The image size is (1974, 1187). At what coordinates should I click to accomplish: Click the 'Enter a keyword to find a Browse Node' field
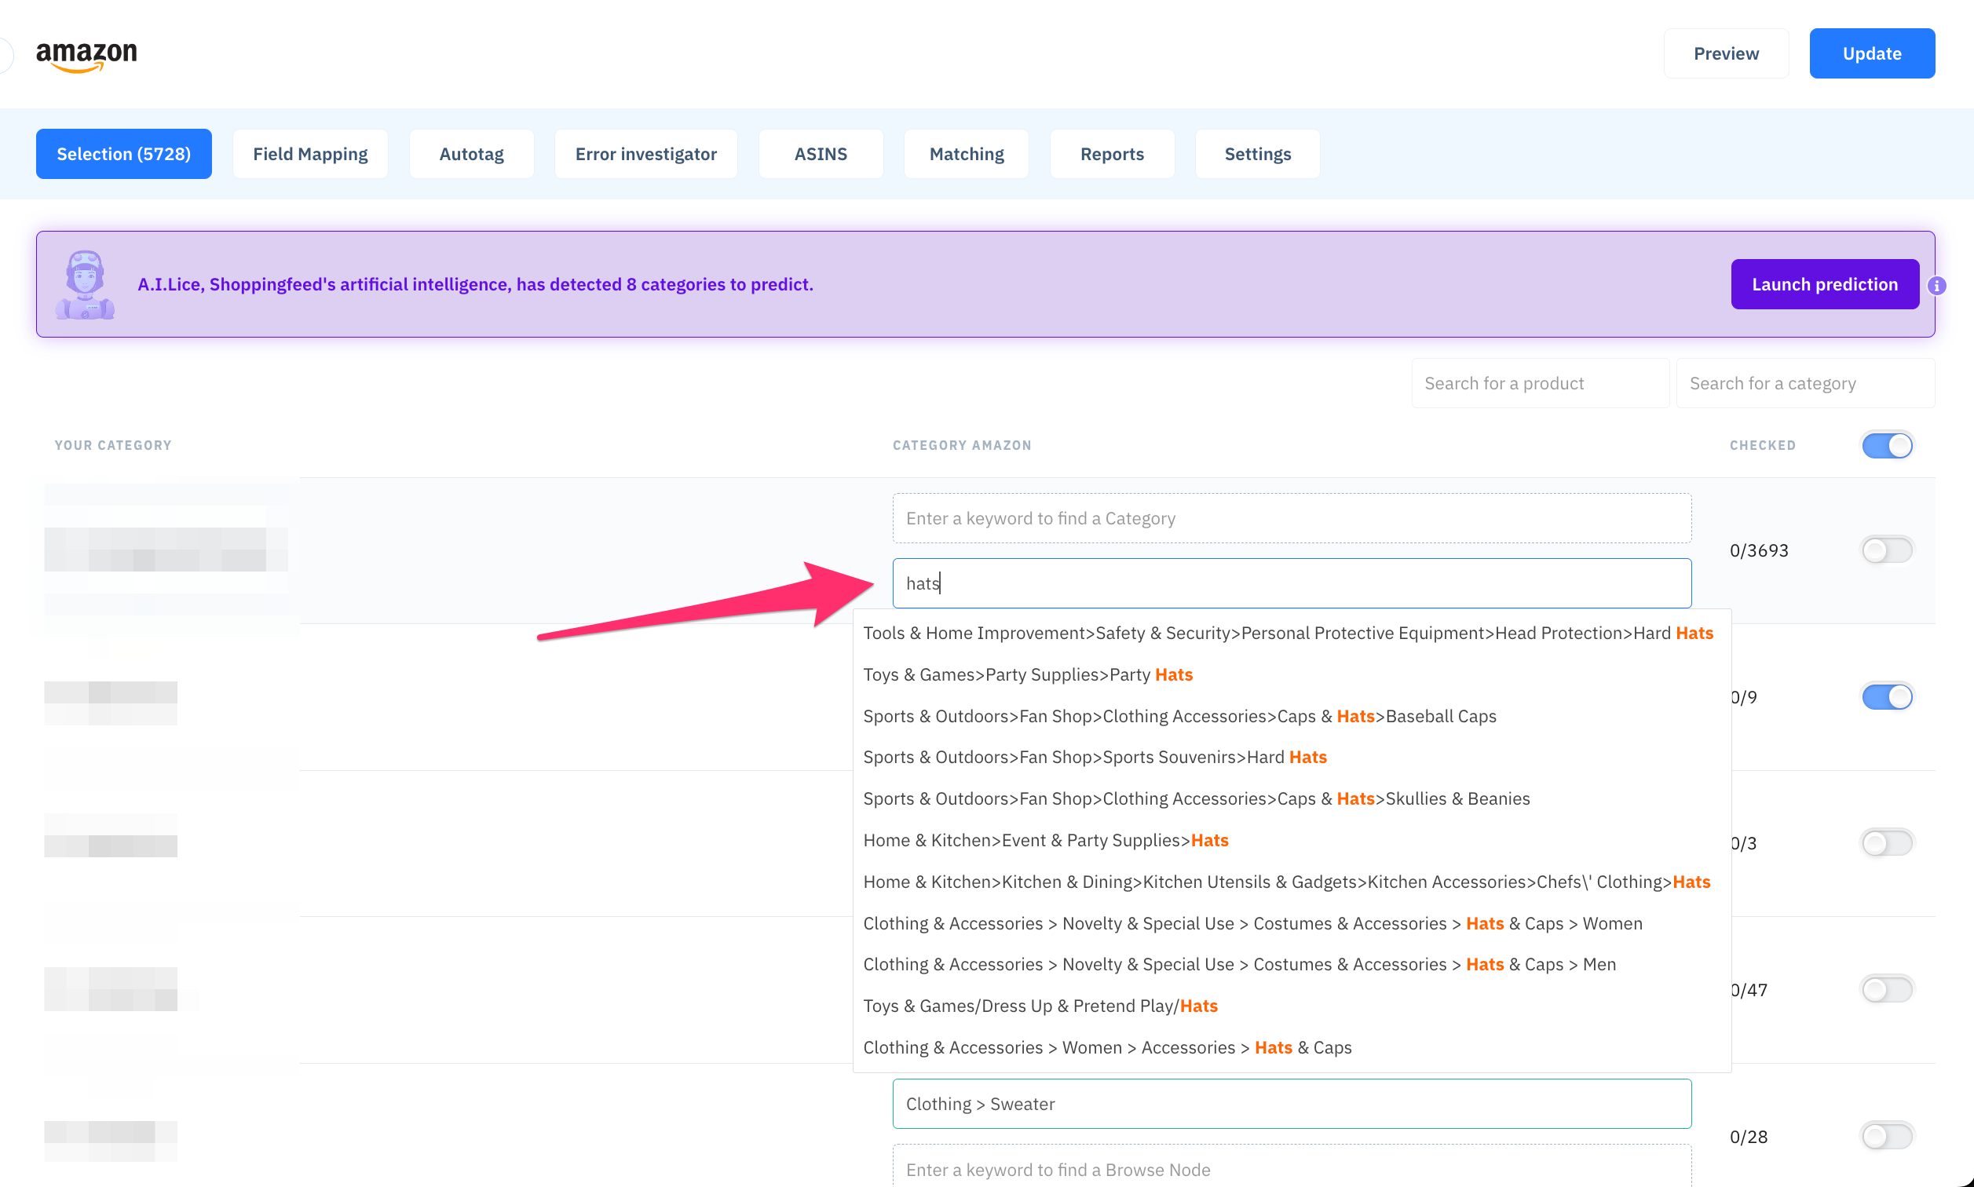(x=1292, y=1167)
